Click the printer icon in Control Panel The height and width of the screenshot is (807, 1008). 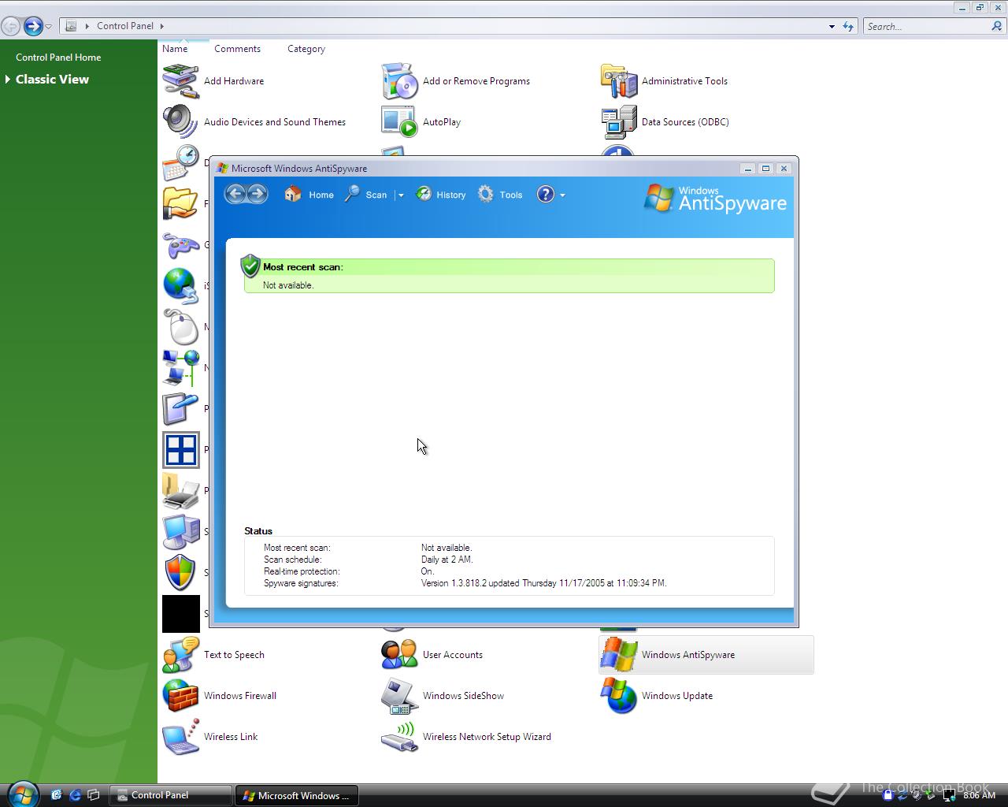[180, 491]
